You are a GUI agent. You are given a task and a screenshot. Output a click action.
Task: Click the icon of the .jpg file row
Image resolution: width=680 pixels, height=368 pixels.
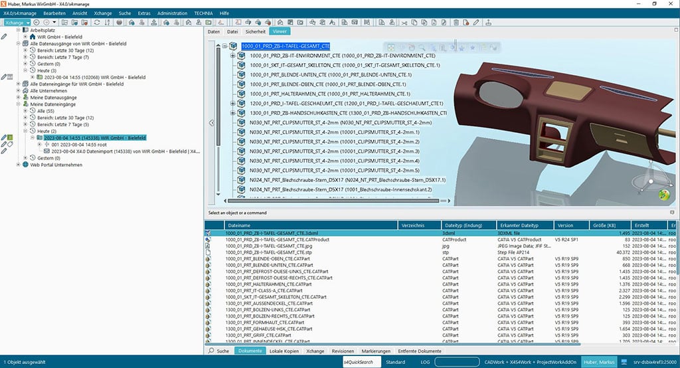point(208,246)
